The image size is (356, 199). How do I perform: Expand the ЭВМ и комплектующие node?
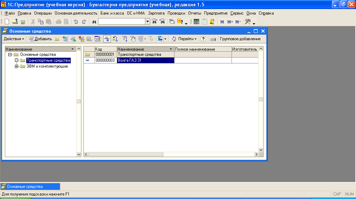coord(16,66)
